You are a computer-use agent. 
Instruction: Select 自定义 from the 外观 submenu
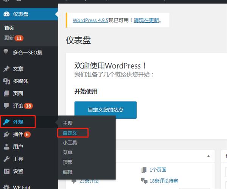pos(70,133)
